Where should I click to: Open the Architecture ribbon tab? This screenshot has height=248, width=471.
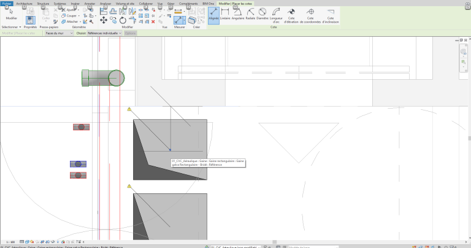24,4
